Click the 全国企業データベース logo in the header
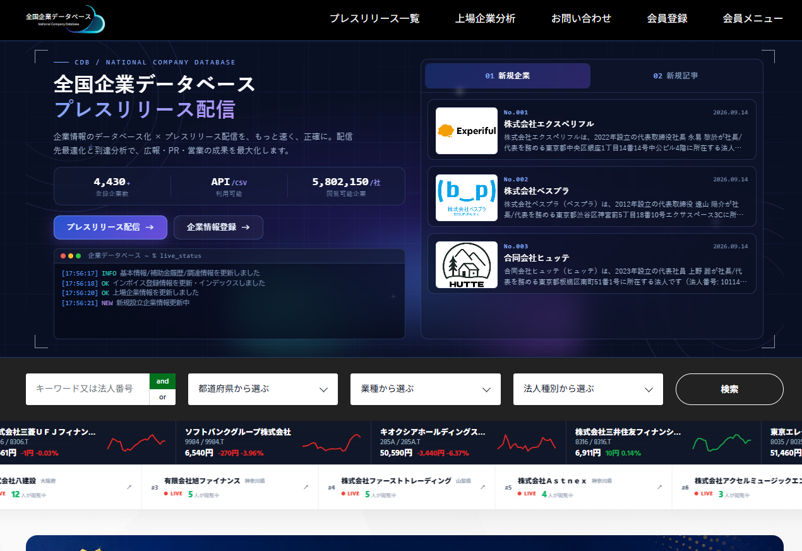 [x=65, y=20]
